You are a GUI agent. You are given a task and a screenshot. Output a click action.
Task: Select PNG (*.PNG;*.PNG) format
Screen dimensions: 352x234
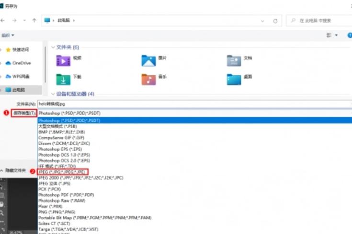click(57, 212)
